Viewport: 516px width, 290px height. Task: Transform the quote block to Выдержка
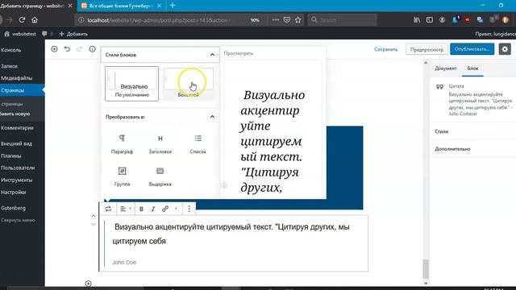tap(160, 176)
